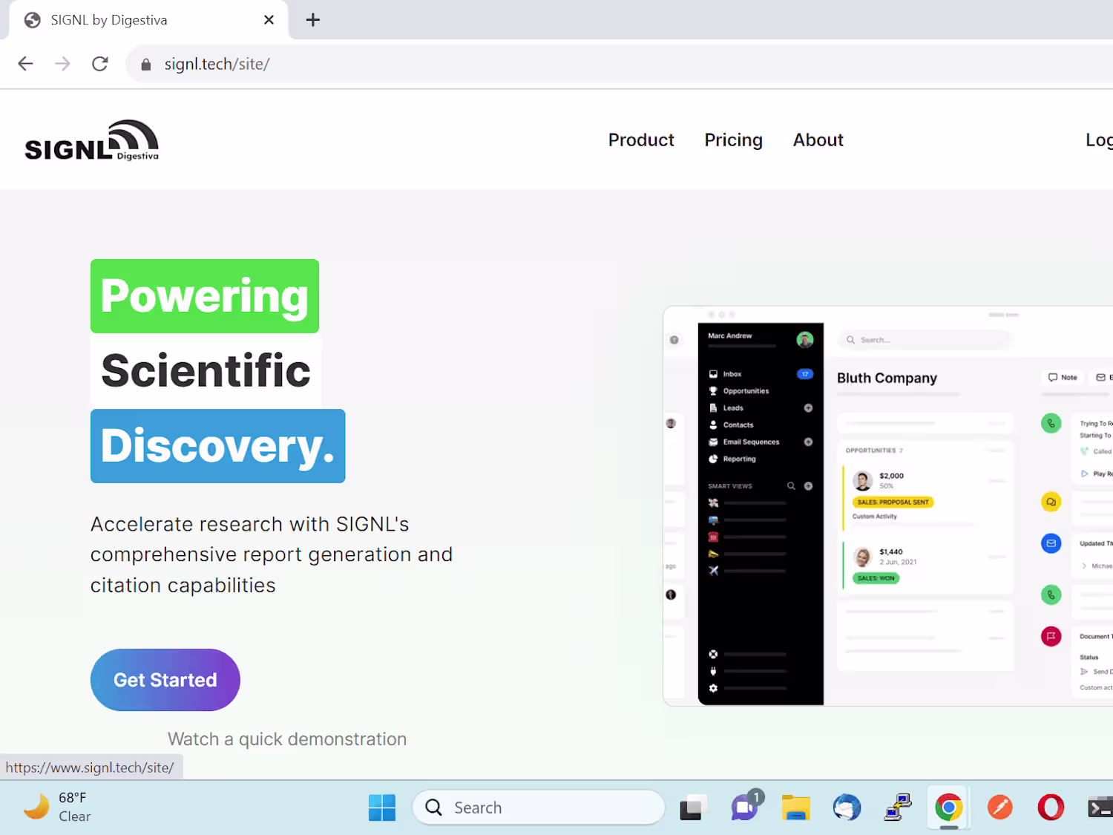Click the blue email activity icon
This screenshot has width=1113, height=835.
[1051, 543]
